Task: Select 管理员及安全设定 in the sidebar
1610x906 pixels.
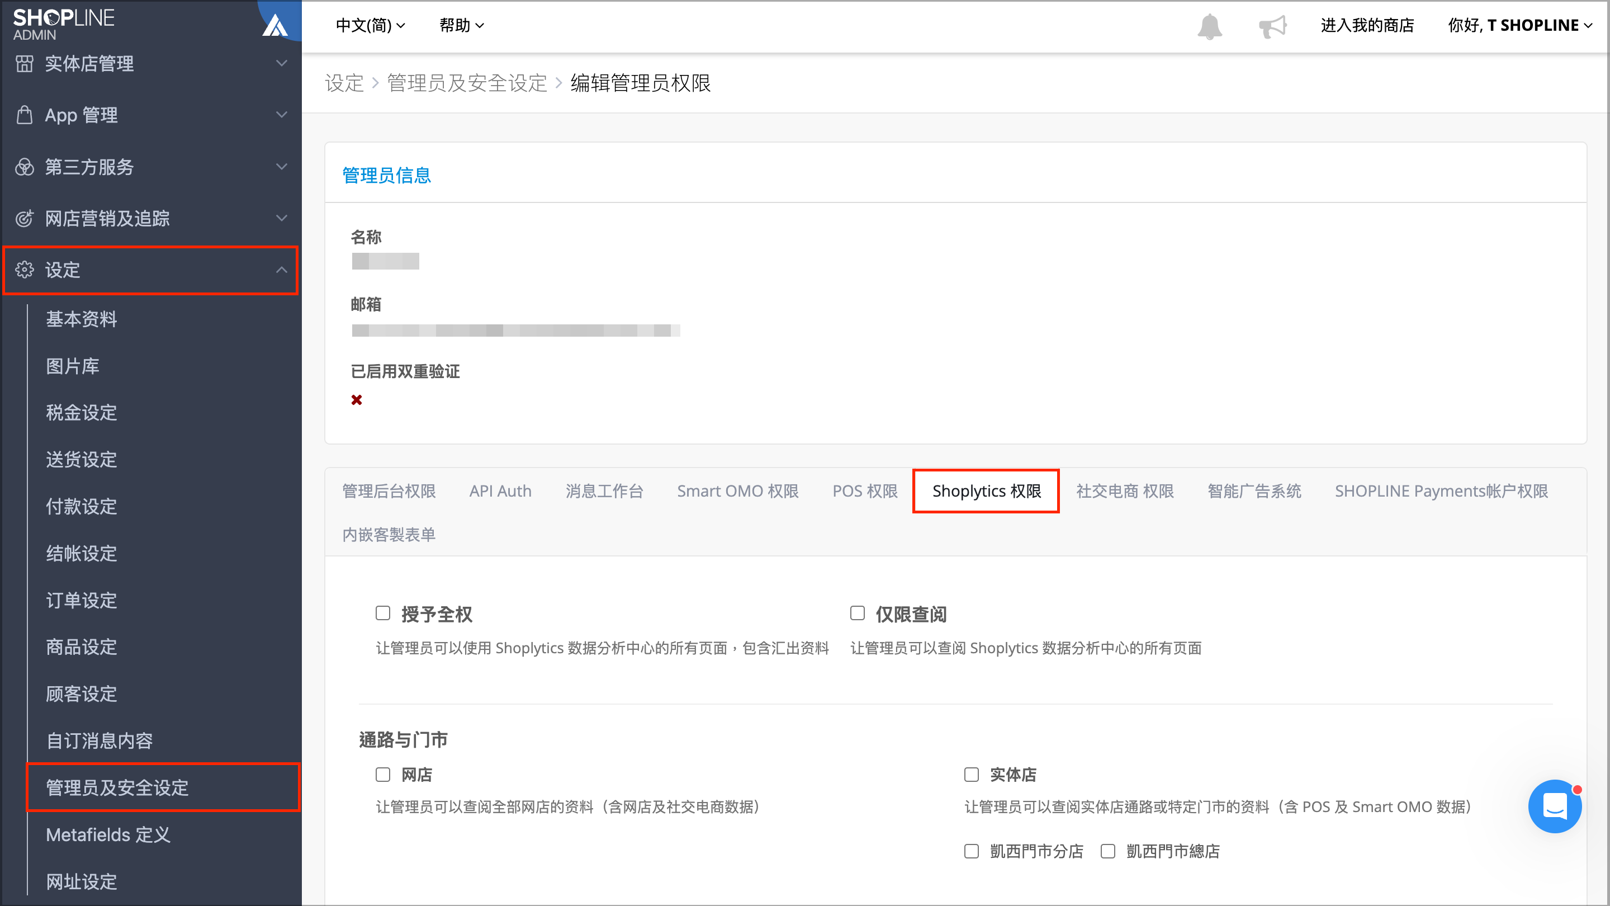Action: click(x=163, y=788)
